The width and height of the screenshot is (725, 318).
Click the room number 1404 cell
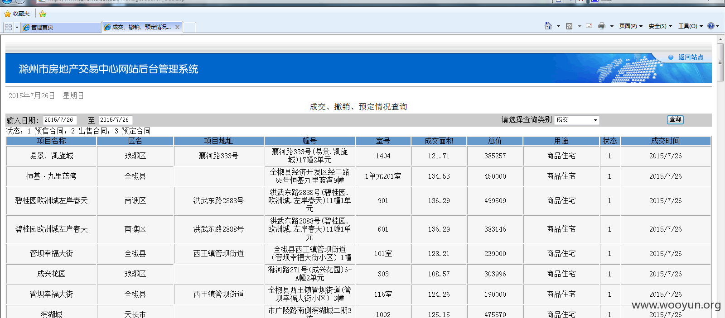coord(383,156)
